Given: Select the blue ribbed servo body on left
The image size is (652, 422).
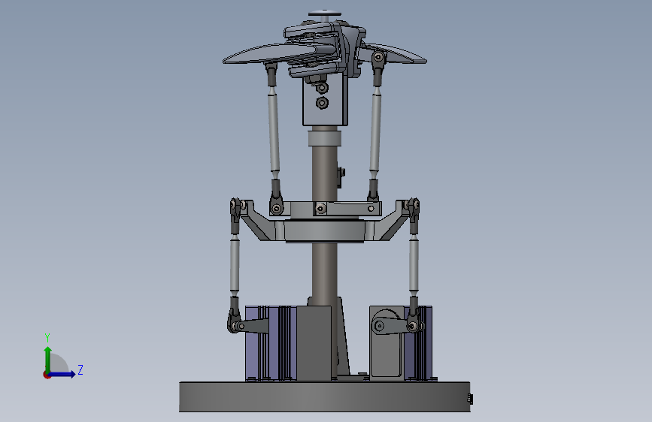Looking at the screenshot, I should coord(270,343).
